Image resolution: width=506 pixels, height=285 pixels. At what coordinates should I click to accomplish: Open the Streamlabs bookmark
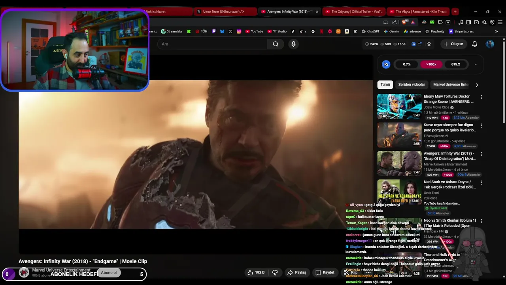(172, 31)
